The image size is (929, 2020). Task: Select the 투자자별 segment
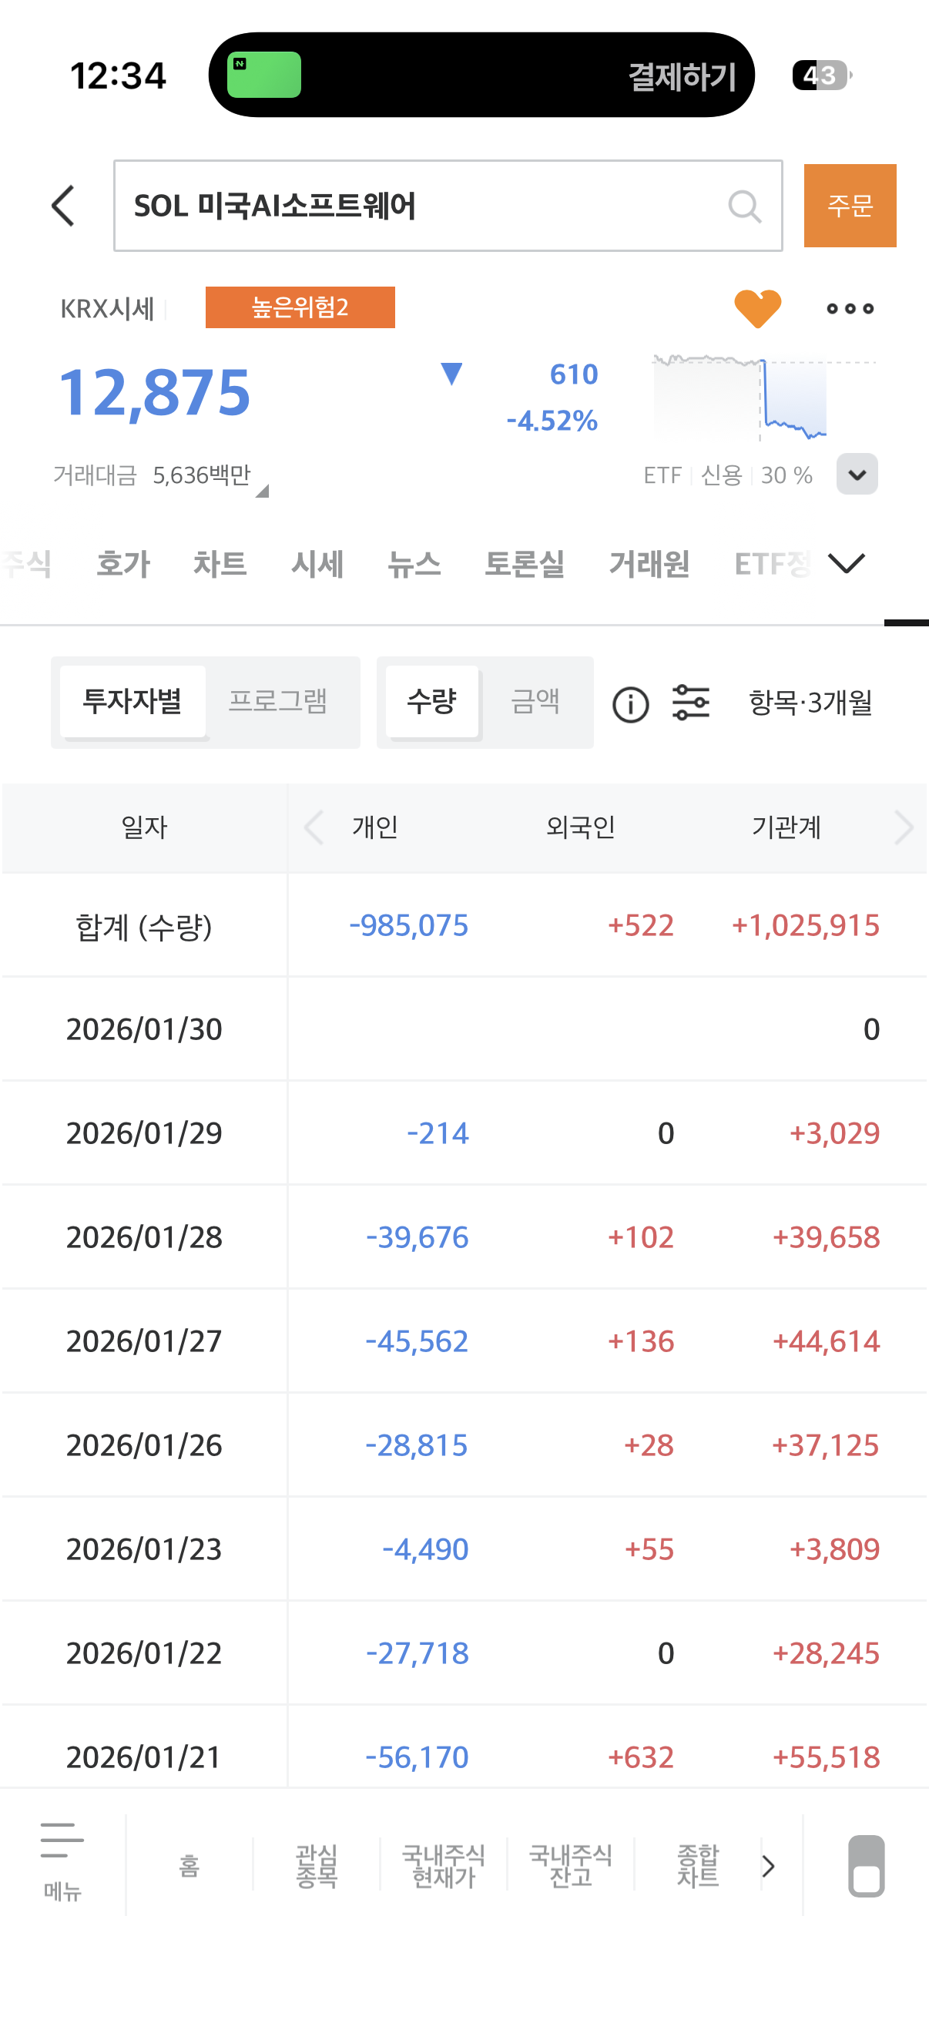[132, 701]
